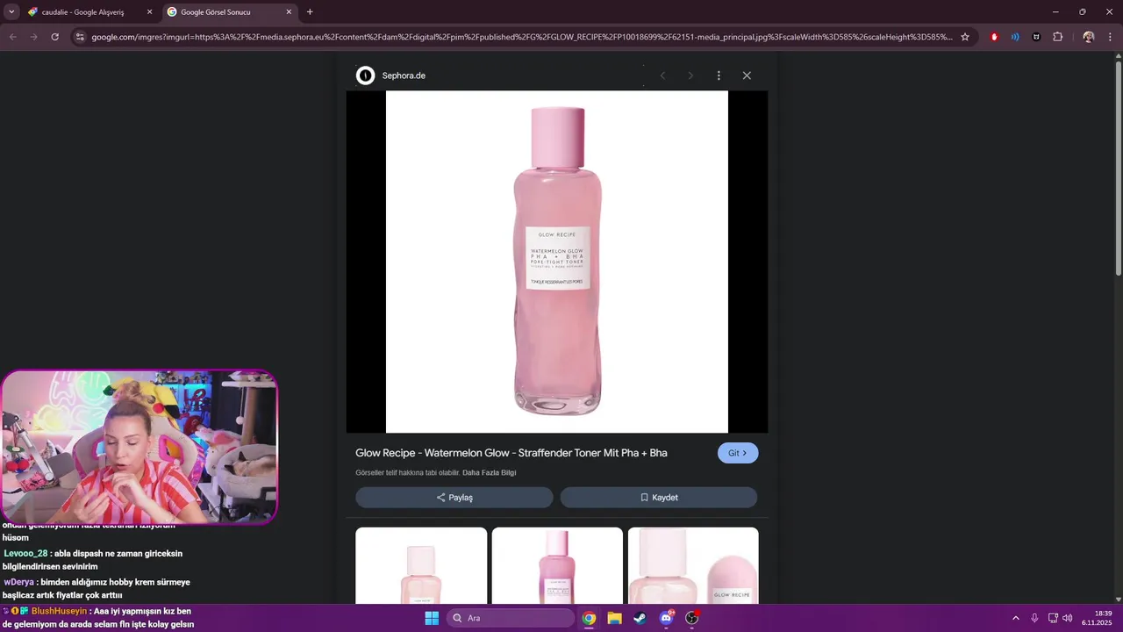Click chat username wDerya
The image size is (1123, 632).
(19, 582)
